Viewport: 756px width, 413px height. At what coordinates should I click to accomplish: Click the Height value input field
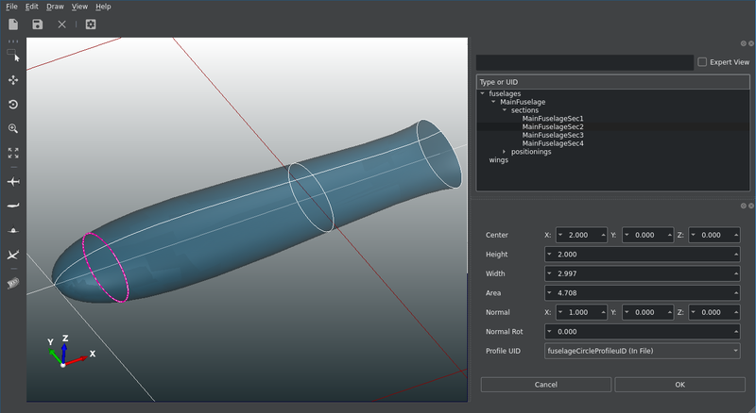pyautogui.click(x=642, y=255)
